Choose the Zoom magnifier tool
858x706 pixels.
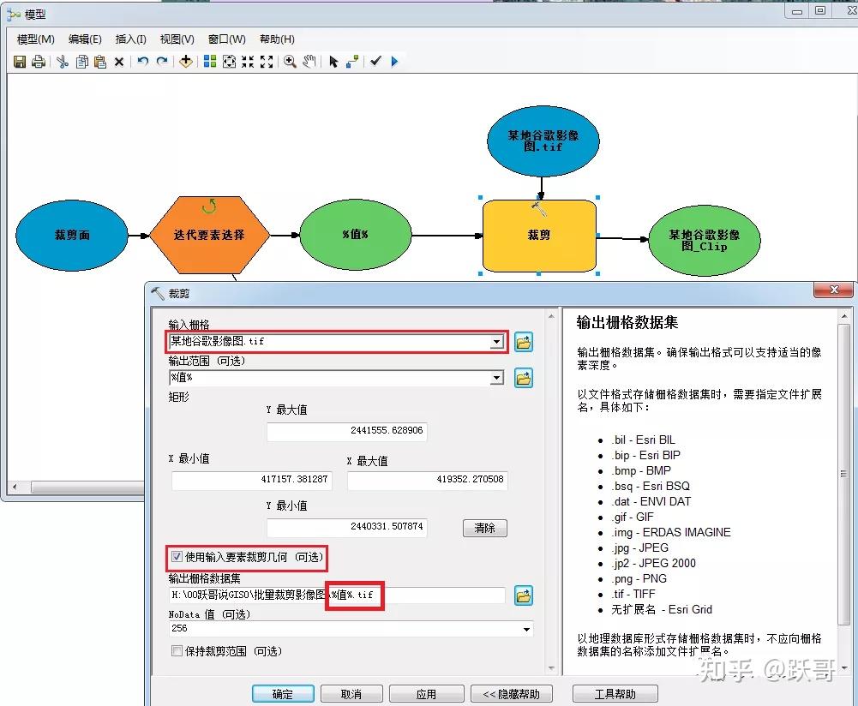[x=289, y=61]
